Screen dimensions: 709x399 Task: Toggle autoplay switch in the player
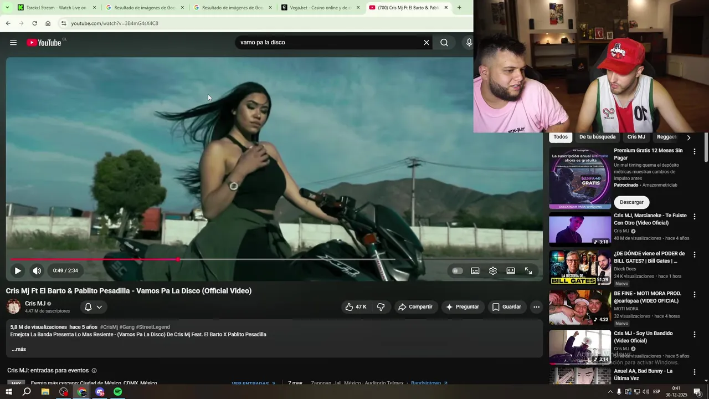pyautogui.click(x=457, y=271)
